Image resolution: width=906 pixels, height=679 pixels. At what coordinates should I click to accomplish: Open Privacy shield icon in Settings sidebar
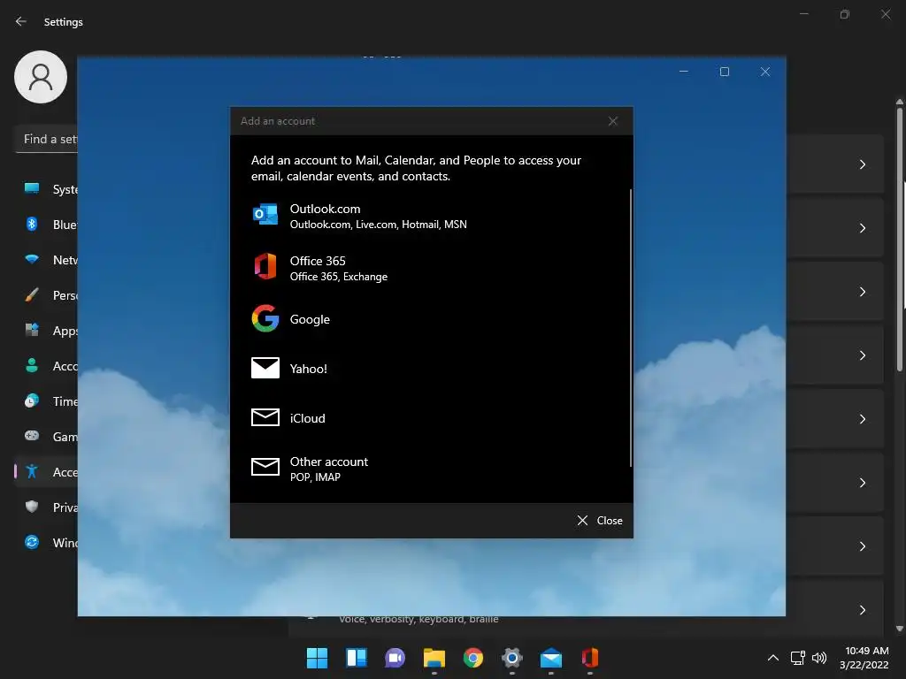point(32,507)
